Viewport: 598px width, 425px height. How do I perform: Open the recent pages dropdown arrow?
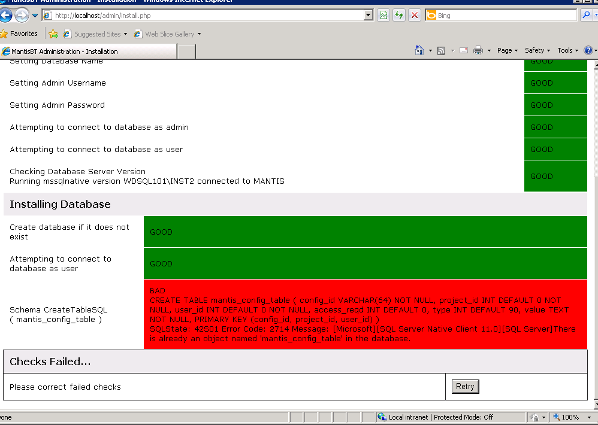[35, 16]
